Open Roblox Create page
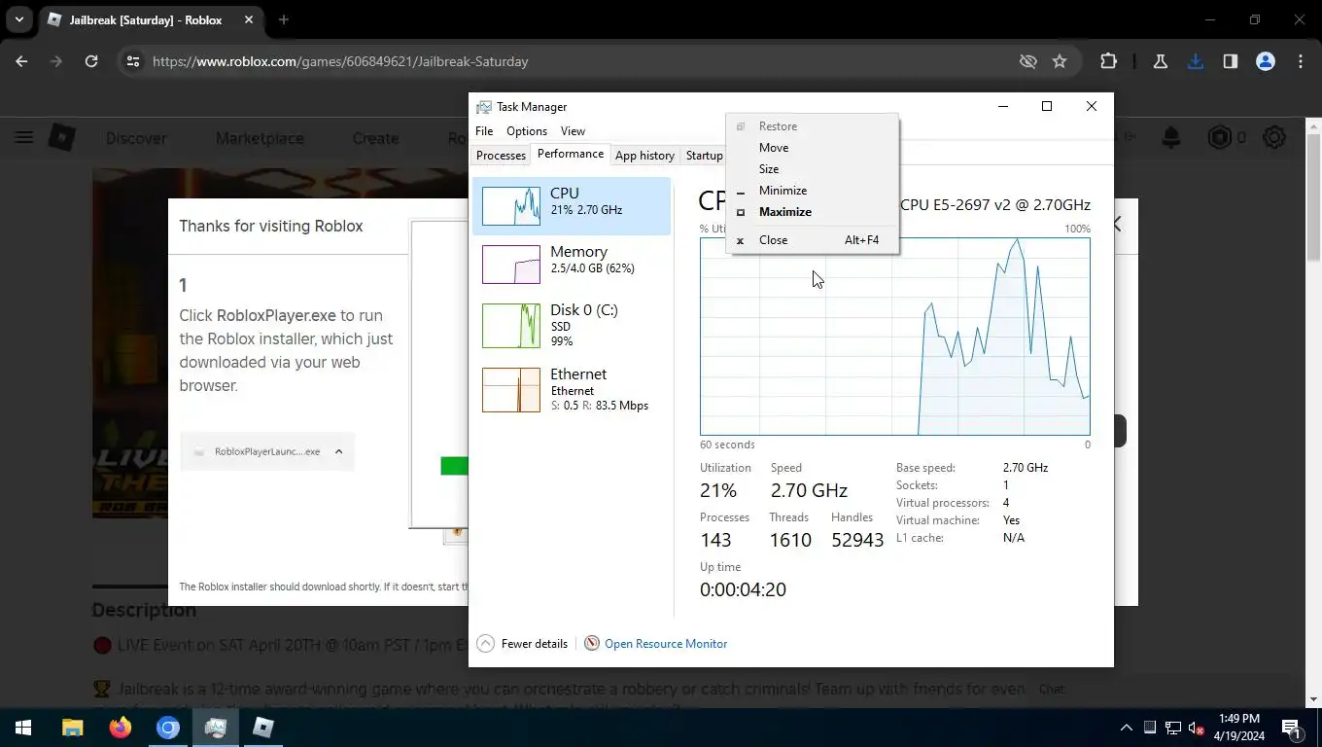 [x=375, y=138]
